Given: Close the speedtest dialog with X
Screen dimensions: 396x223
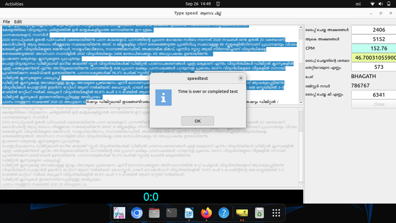Looking at the screenshot, I should tap(241, 78).
